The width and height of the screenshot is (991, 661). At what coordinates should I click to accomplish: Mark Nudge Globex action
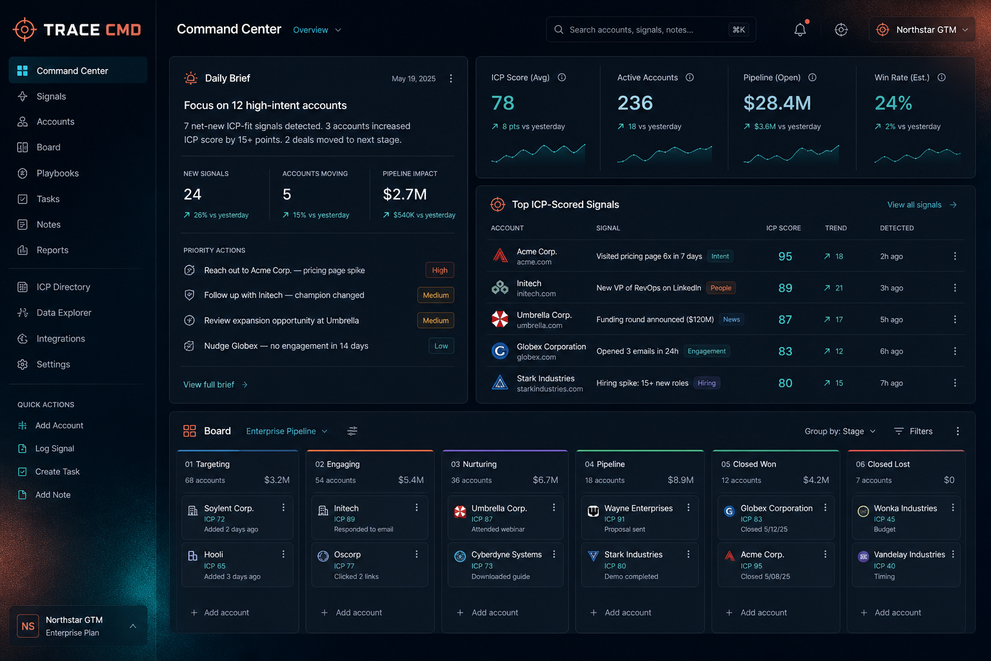(189, 346)
